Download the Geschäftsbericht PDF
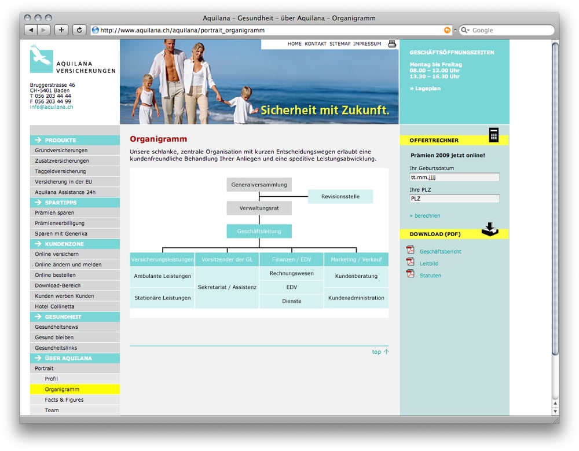The width and height of the screenshot is (579, 451). 440,251
